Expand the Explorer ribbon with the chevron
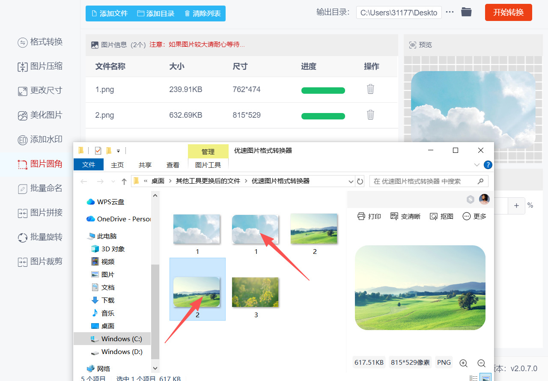 click(x=477, y=165)
